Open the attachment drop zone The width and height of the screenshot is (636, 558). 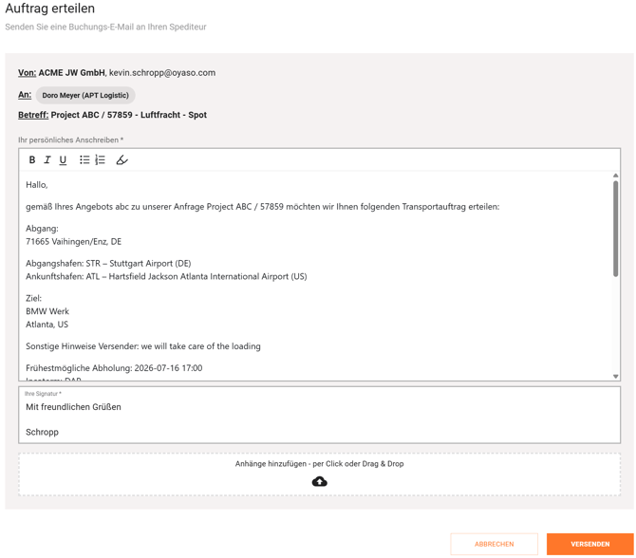click(x=320, y=474)
